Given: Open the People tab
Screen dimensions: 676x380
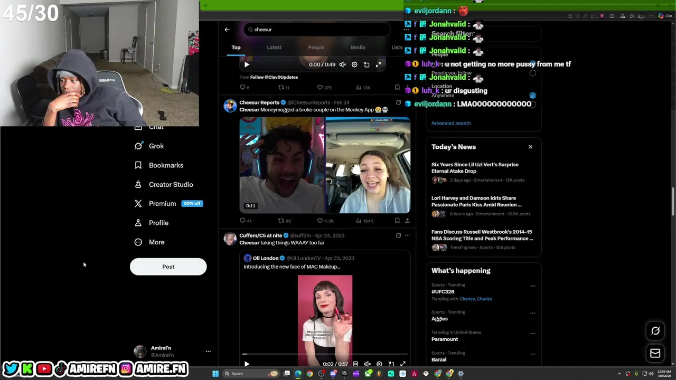Looking at the screenshot, I should [316, 47].
